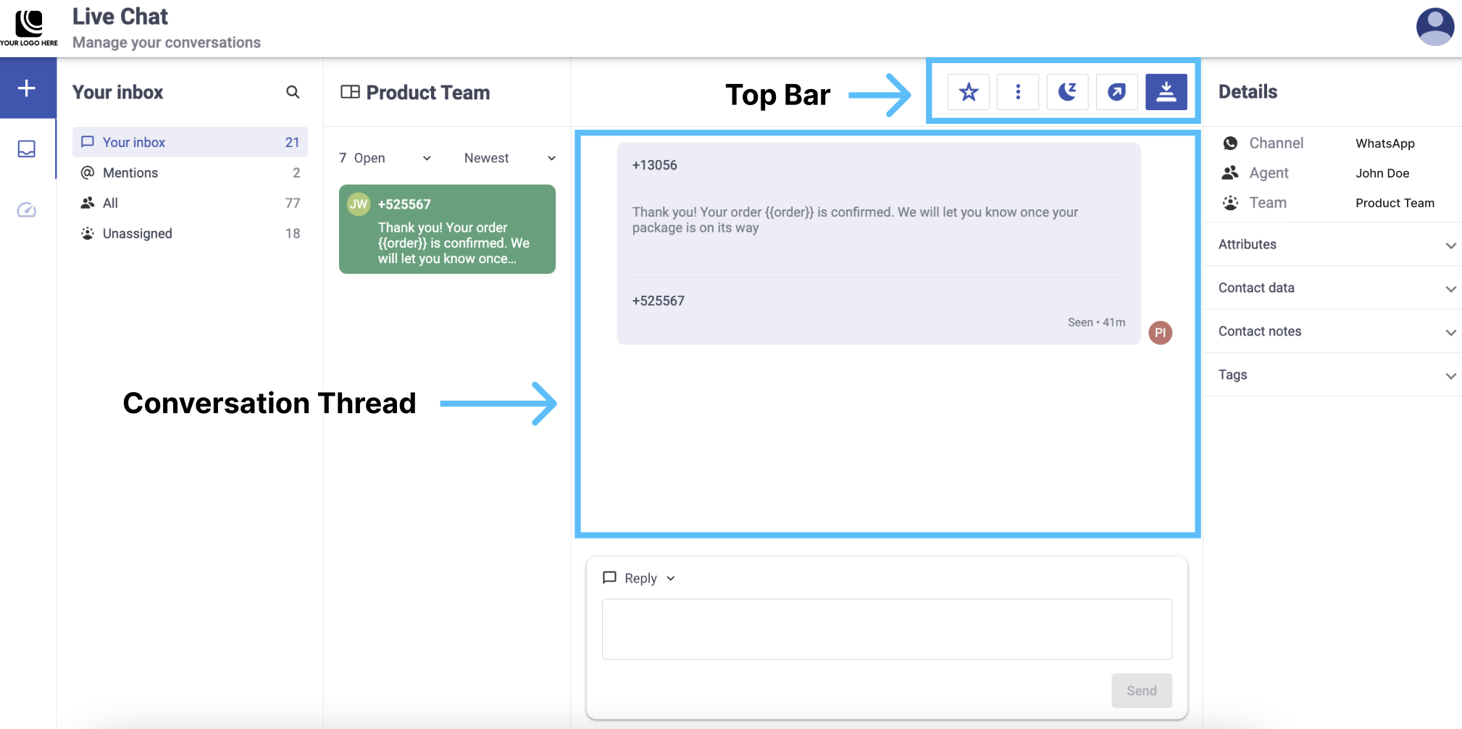The width and height of the screenshot is (1462, 729).
Task: Expand the Contact data section
Action: pos(1332,288)
